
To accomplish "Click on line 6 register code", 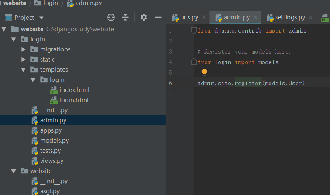I will 248,83.
